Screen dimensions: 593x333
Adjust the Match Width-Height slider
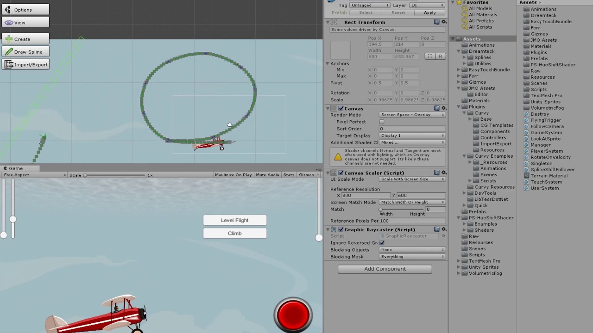[401, 210]
